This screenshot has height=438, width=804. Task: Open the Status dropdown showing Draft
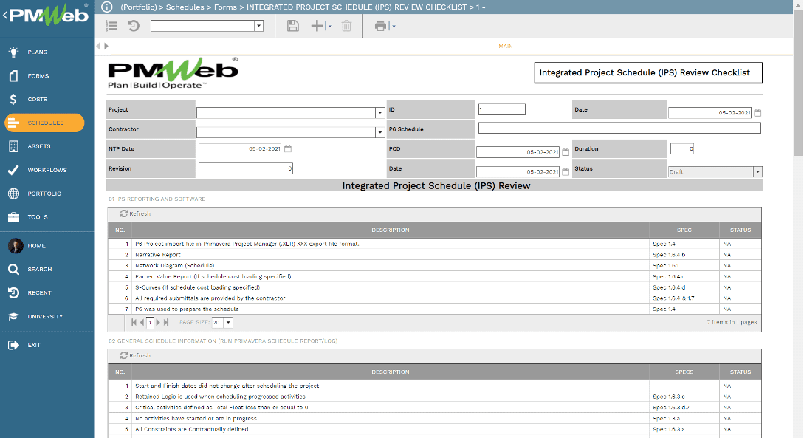pyautogui.click(x=757, y=171)
